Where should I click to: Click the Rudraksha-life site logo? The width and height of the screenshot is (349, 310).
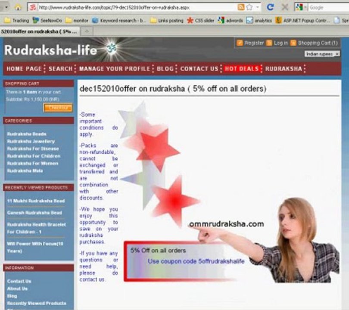(50, 50)
